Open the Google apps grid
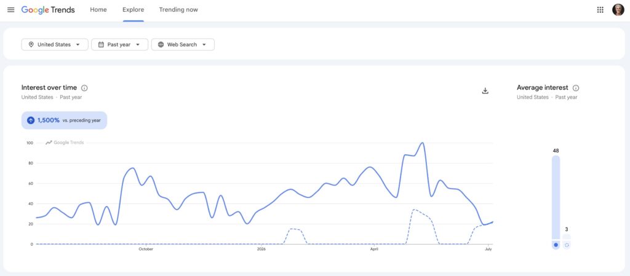 point(600,10)
